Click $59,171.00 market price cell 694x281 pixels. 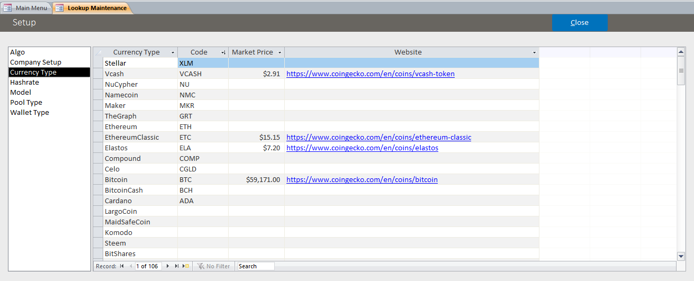tap(256, 180)
